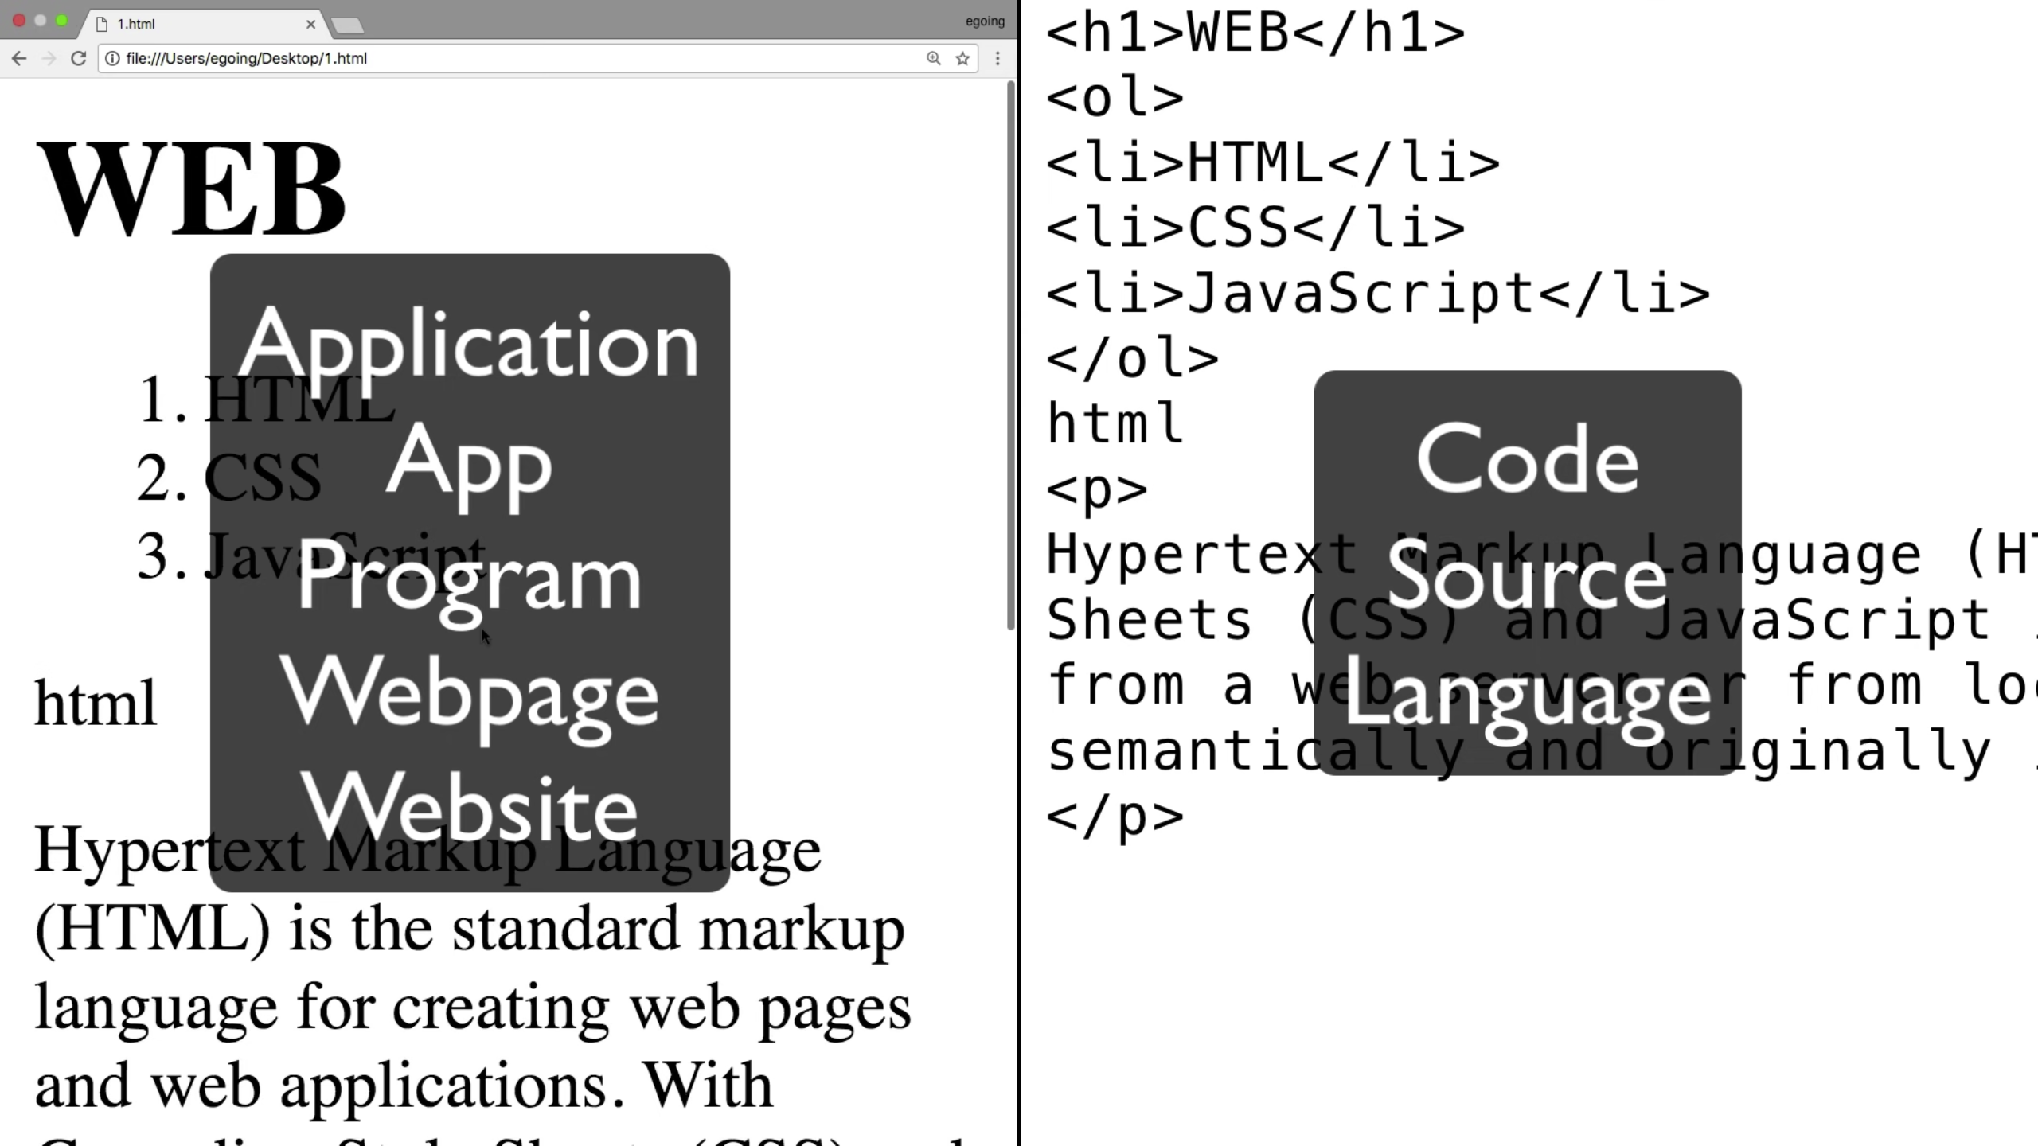Click the <h1>WEB</h1> code line
2038x1146 pixels.
1255,33
